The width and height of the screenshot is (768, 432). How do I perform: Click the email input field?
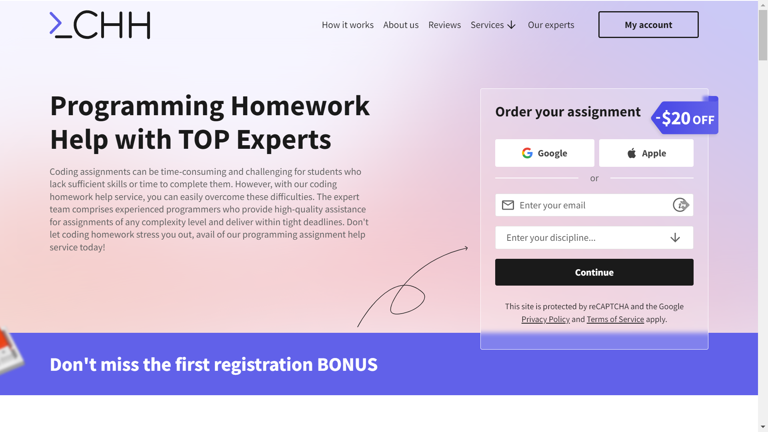coord(594,205)
